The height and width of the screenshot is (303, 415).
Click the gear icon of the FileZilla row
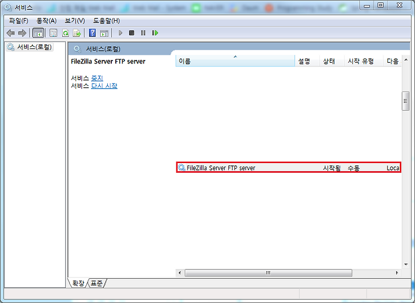click(182, 168)
